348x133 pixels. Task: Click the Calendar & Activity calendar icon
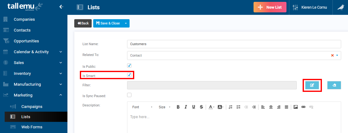click(x=6, y=52)
